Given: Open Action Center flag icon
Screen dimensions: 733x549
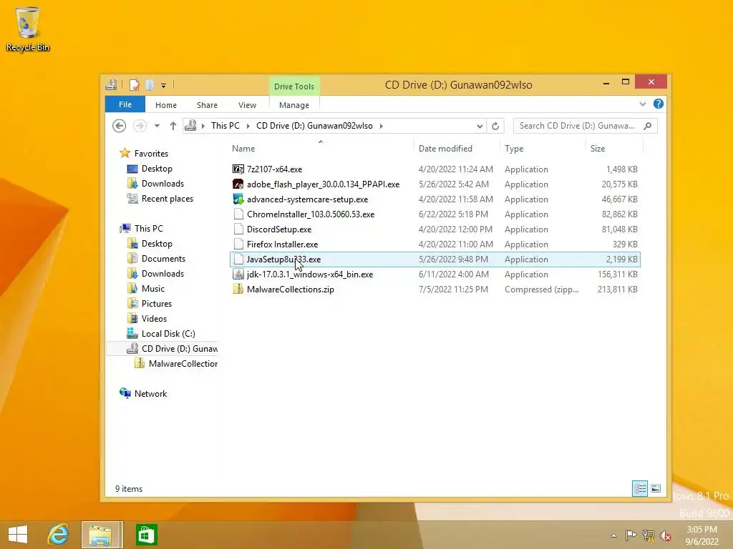Looking at the screenshot, I should click(x=630, y=535).
